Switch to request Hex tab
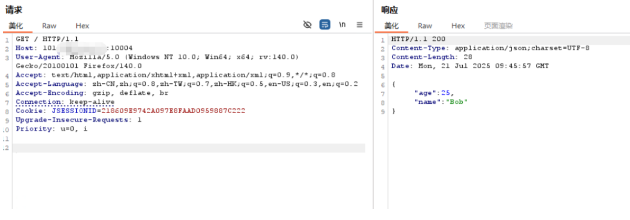The image size is (630, 220). coord(82,26)
